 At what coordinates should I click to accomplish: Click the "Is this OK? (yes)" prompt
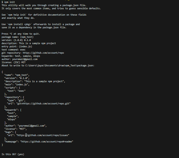tap(13, 154)
